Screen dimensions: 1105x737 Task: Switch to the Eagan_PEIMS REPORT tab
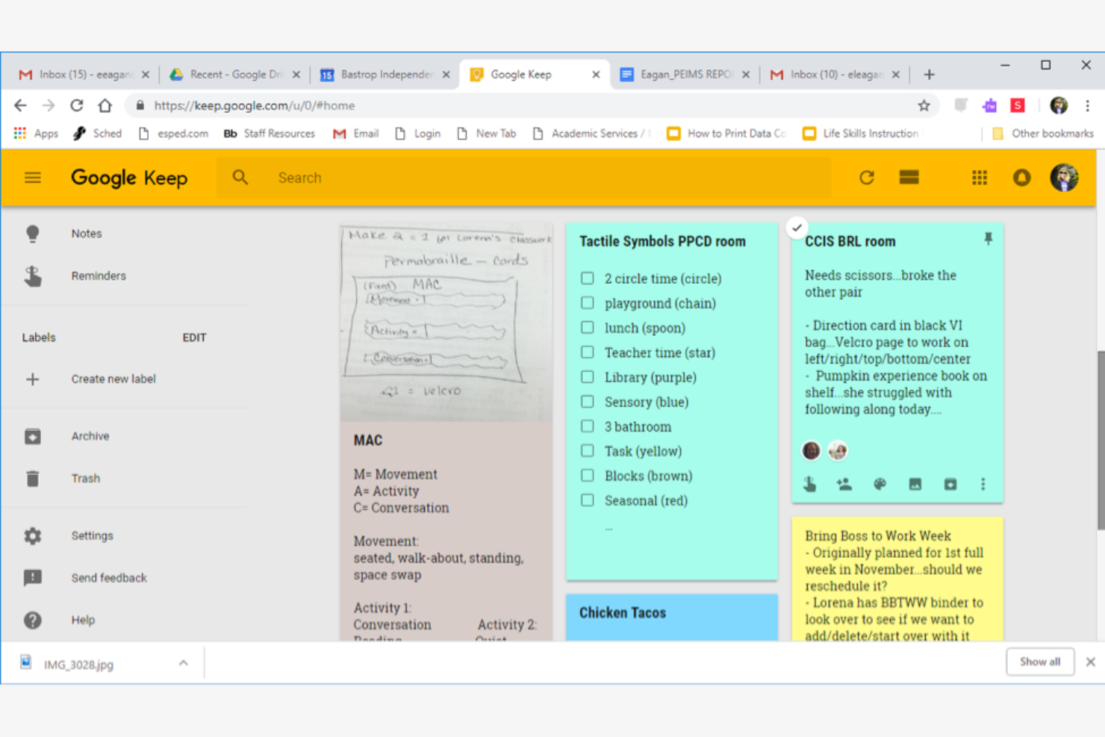coord(683,74)
